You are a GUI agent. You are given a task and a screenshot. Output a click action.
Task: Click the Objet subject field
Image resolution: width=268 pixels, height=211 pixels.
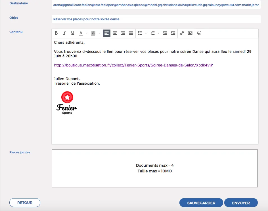156,19
